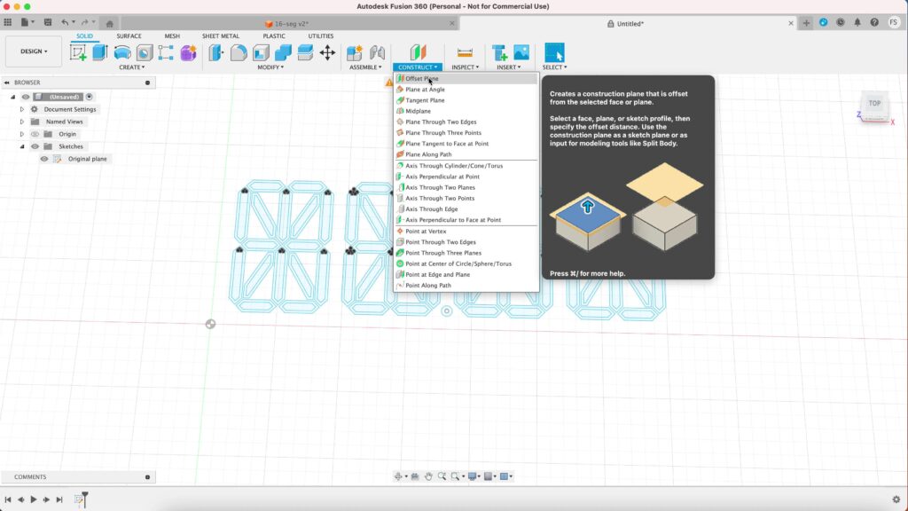Select the Extrude tool in toolbar

click(x=100, y=53)
